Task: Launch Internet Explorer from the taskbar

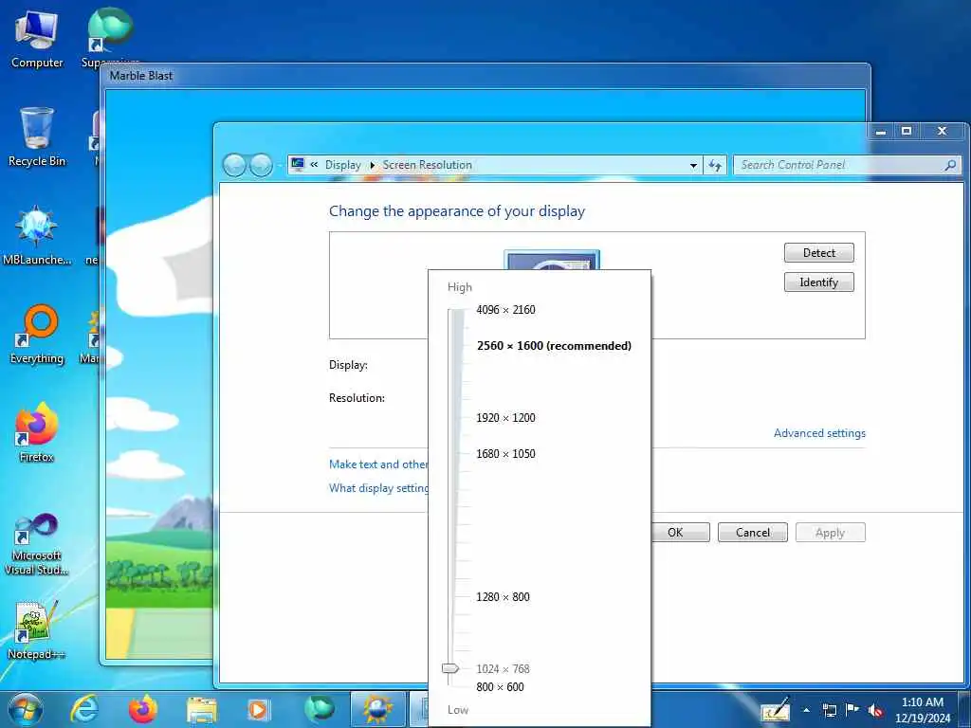Action: point(84,709)
